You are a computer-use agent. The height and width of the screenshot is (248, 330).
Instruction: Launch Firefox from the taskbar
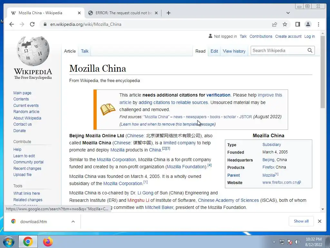[48, 242]
